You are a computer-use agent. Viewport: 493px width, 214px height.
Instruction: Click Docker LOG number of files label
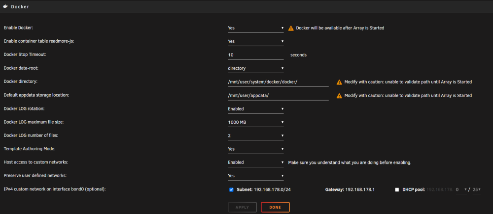31,135
